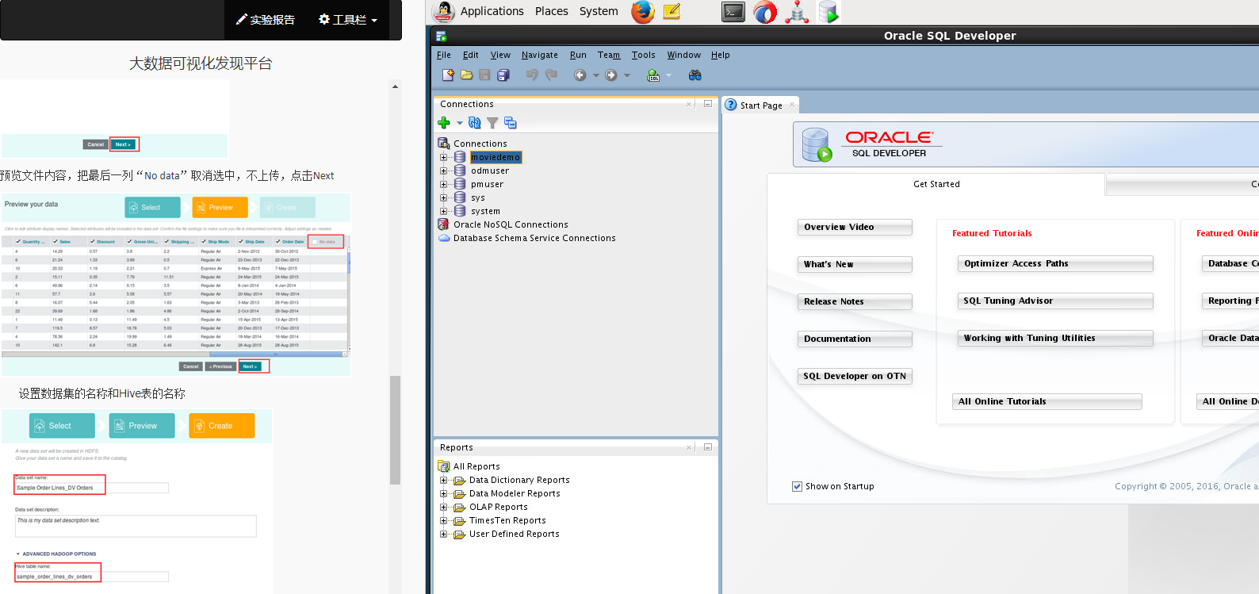Viewport: 1259px width, 594px height.
Task: Expand the sys connection node
Action: pyautogui.click(x=444, y=197)
